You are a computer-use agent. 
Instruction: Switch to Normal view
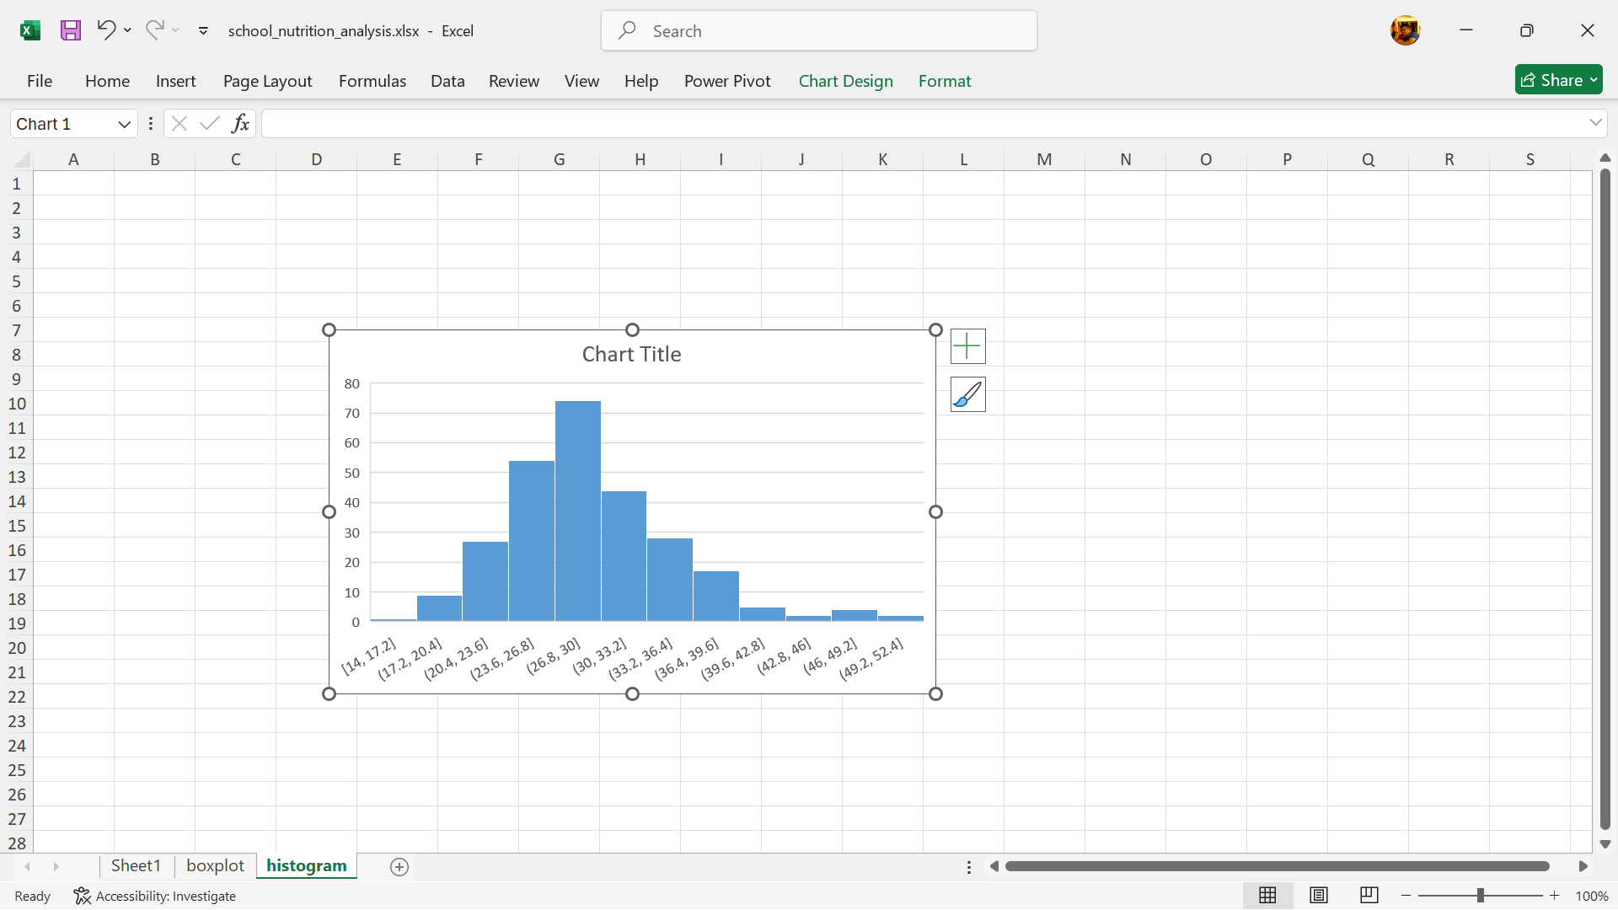click(1267, 896)
